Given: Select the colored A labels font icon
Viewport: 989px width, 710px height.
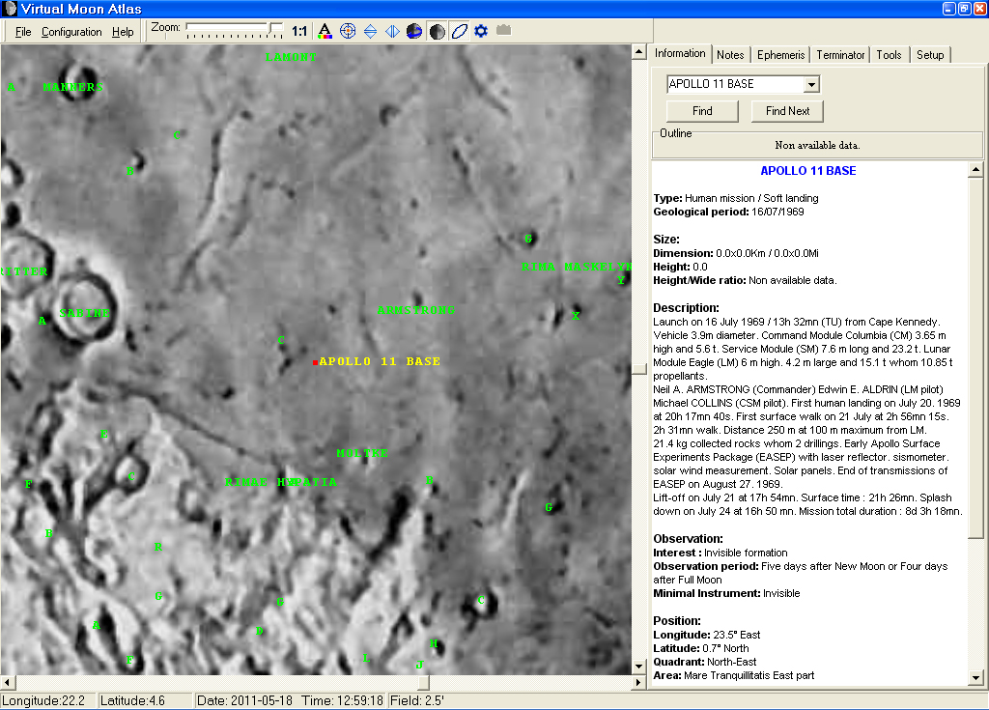Looking at the screenshot, I should click(325, 31).
